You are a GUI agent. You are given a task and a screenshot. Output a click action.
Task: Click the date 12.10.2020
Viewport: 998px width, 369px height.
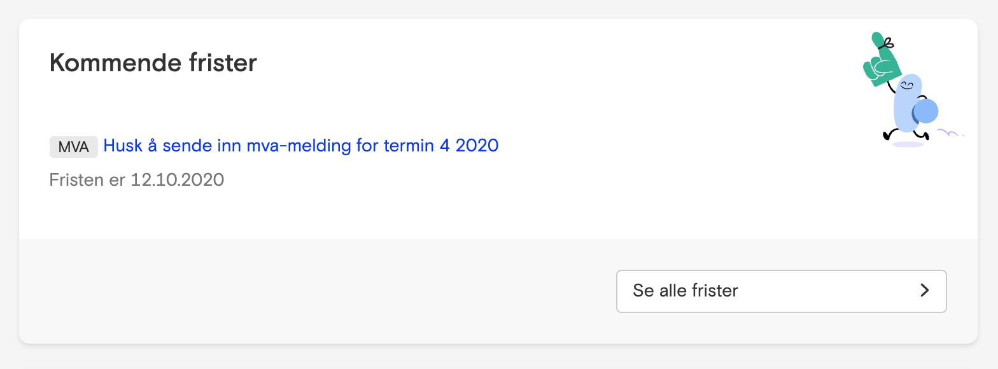(178, 180)
